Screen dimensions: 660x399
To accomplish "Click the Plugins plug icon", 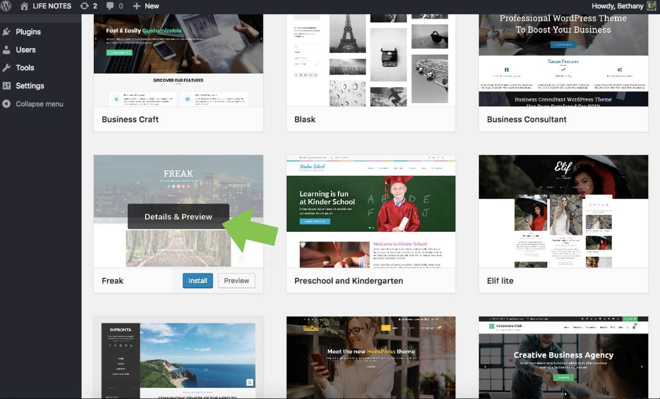I will (7, 32).
